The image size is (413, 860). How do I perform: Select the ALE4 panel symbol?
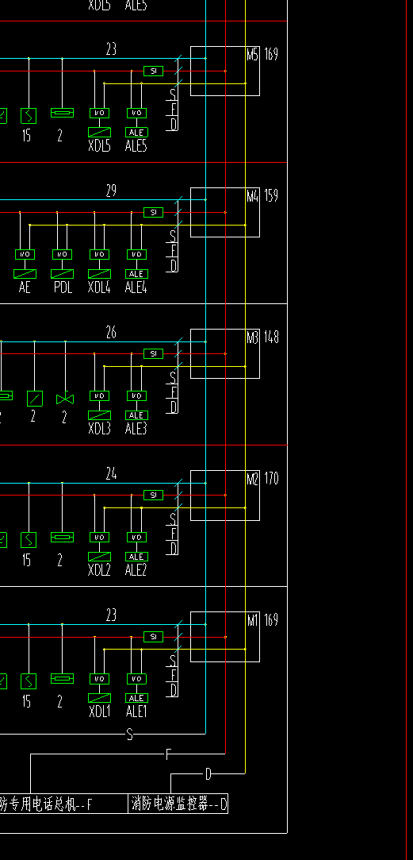click(136, 274)
